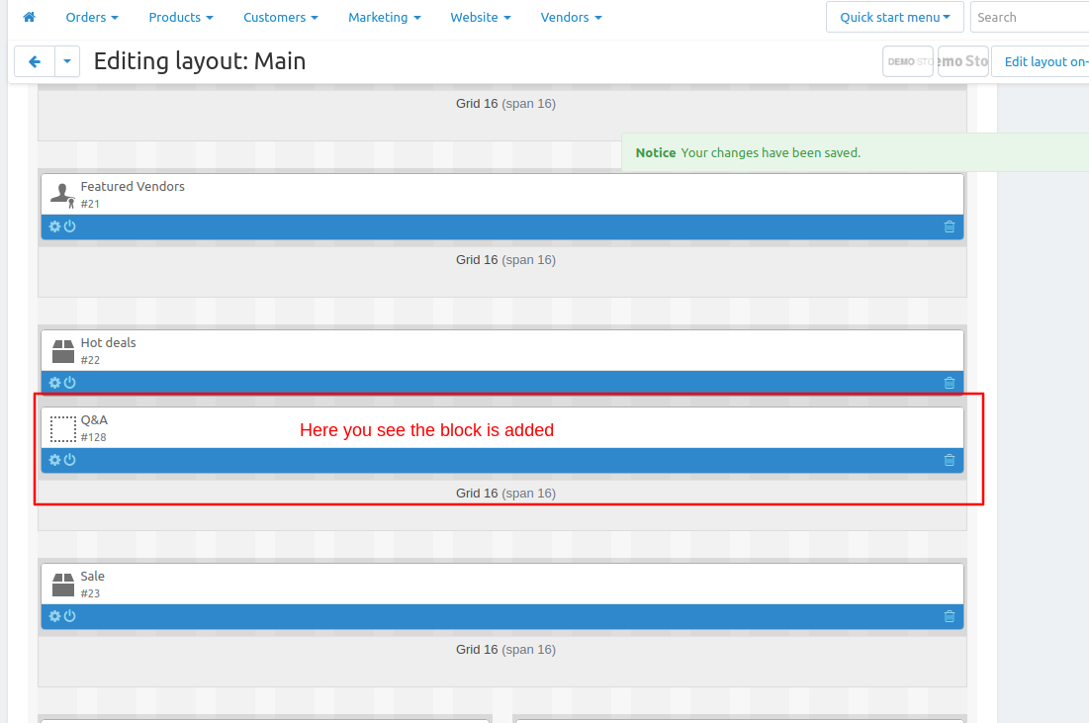The height and width of the screenshot is (723, 1089).
Task: Click the back arrow button
Action: 34,61
